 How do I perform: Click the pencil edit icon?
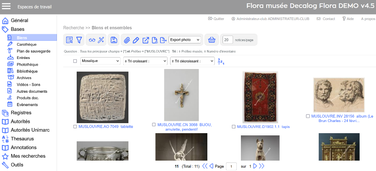[136, 40]
